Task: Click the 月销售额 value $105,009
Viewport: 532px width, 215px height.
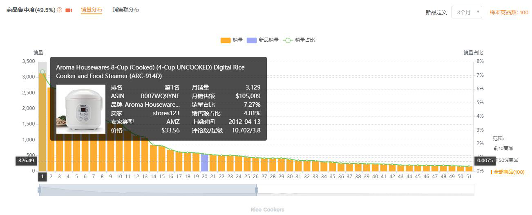Action: pyautogui.click(x=248, y=96)
